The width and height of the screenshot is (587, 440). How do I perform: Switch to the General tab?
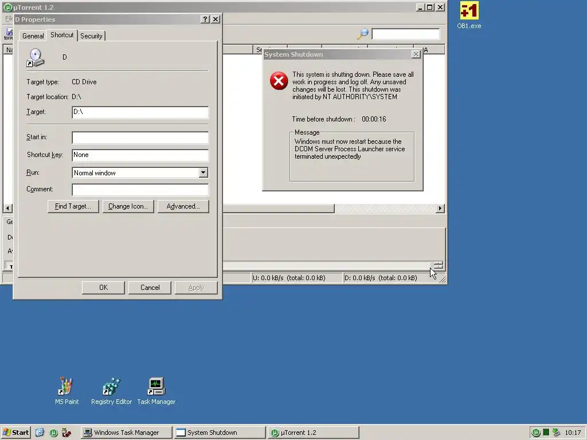click(x=33, y=36)
